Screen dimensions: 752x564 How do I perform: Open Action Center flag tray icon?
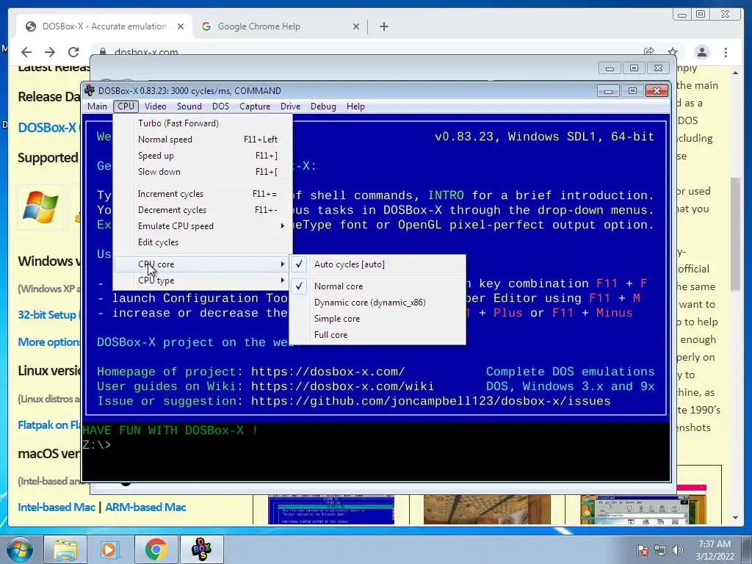point(643,550)
